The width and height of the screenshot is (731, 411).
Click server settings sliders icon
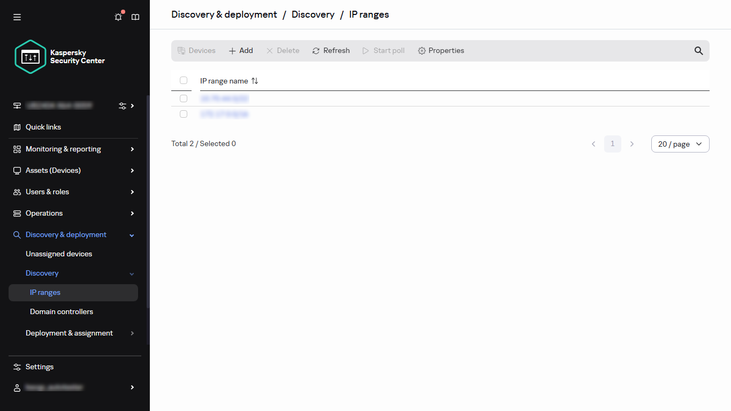coord(123,106)
